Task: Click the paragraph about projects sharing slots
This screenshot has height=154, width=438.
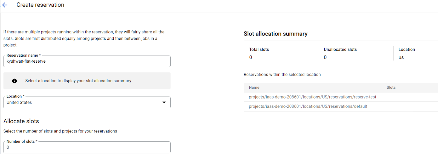Action: coord(84,39)
